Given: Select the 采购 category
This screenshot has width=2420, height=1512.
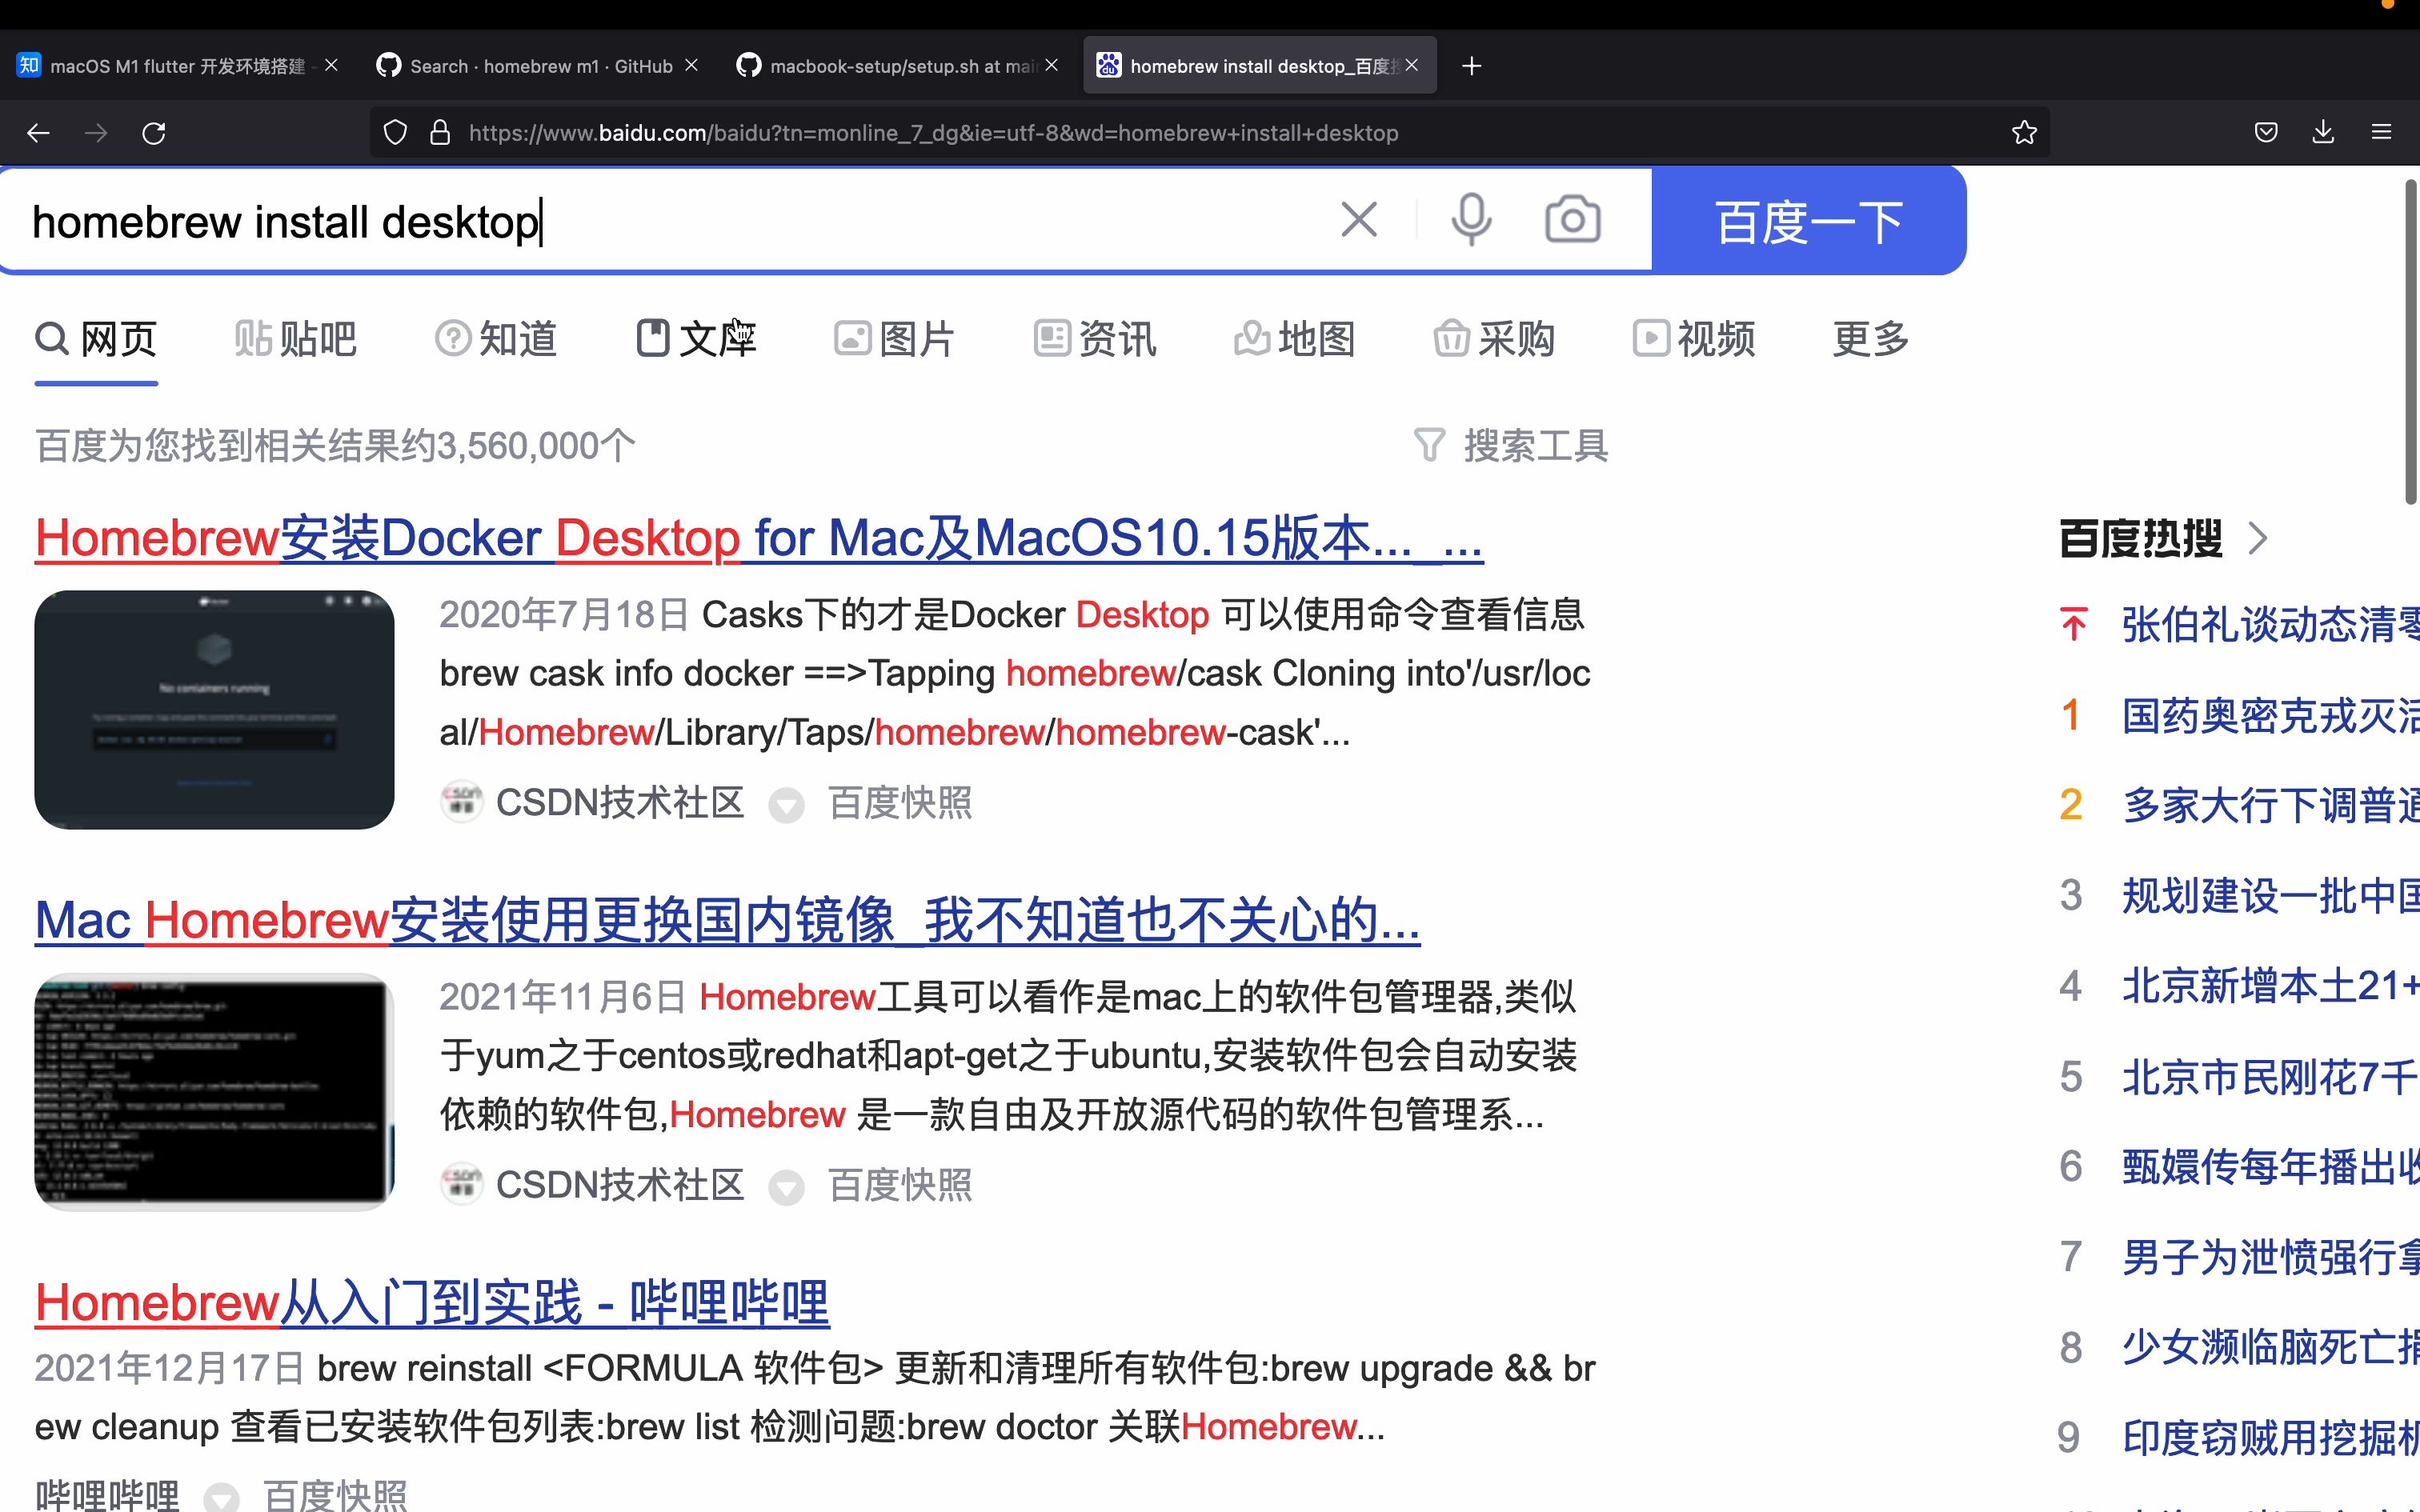Looking at the screenshot, I should [x=1494, y=339].
